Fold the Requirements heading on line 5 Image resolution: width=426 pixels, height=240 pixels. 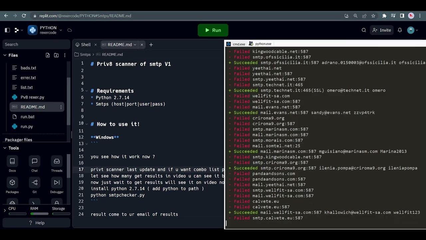tap(87, 91)
